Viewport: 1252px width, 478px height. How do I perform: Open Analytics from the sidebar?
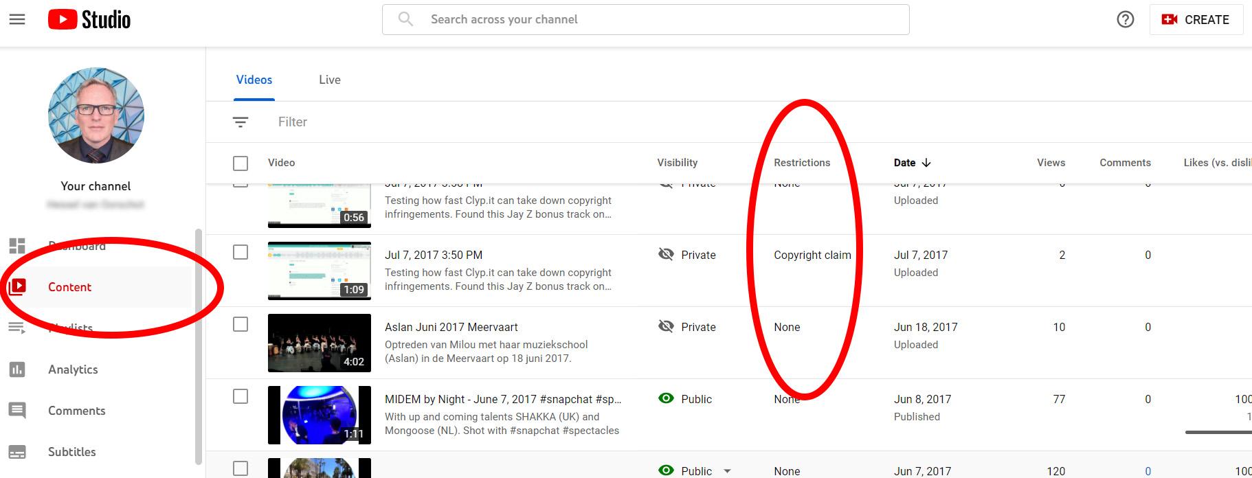point(73,369)
